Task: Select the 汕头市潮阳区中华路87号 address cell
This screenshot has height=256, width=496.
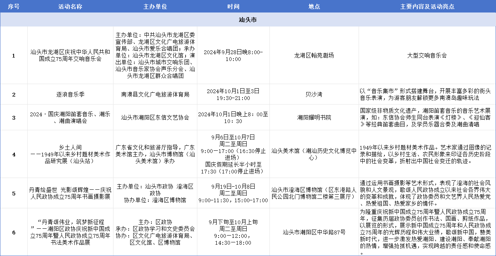Action: tap(314, 232)
